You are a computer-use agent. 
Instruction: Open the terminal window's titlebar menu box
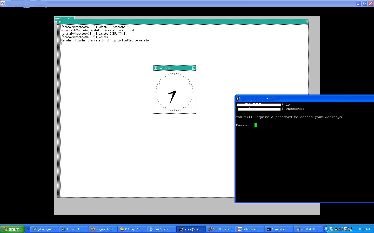point(59,21)
